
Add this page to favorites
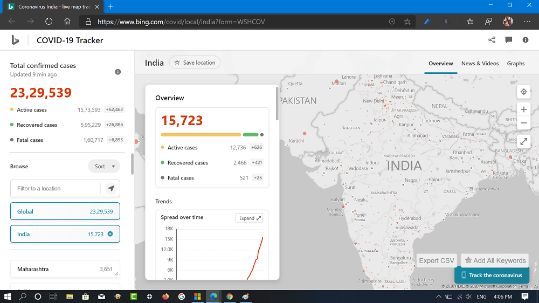407,22
